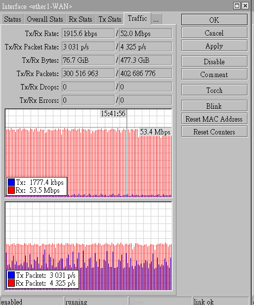Show more tabs via ellipsis tab
Viewport: 254px width, 305px height.
click(156, 19)
